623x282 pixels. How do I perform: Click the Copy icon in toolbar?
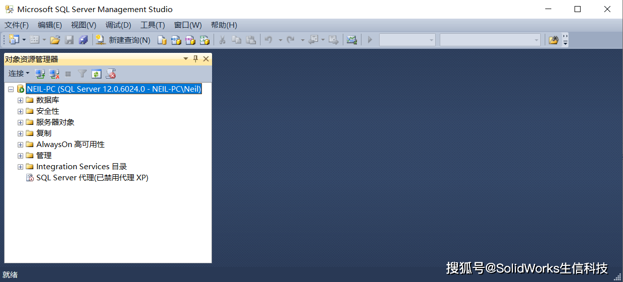tap(236, 40)
